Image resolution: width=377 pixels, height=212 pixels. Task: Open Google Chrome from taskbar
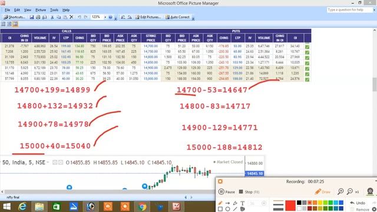(x=142, y=207)
